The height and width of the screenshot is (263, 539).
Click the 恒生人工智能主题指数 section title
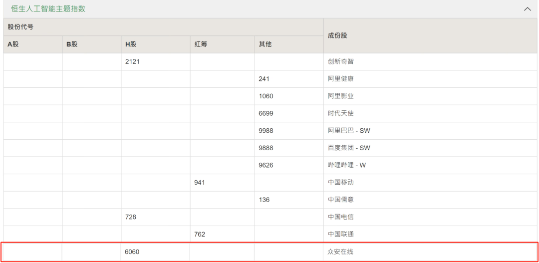(48, 9)
